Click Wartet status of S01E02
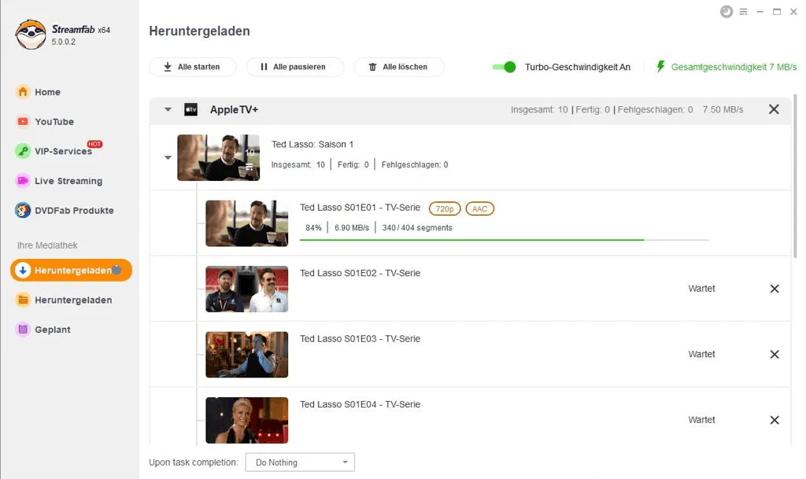The image size is (806, 479). coord(701,289)
